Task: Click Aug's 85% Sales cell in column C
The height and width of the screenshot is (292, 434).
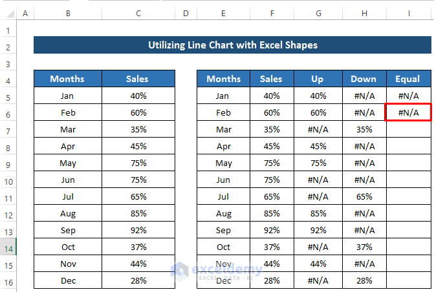Action: click(x=138, y=213)
